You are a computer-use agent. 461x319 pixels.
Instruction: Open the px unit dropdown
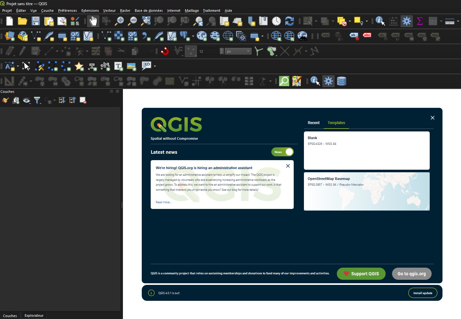pos(238,51)
